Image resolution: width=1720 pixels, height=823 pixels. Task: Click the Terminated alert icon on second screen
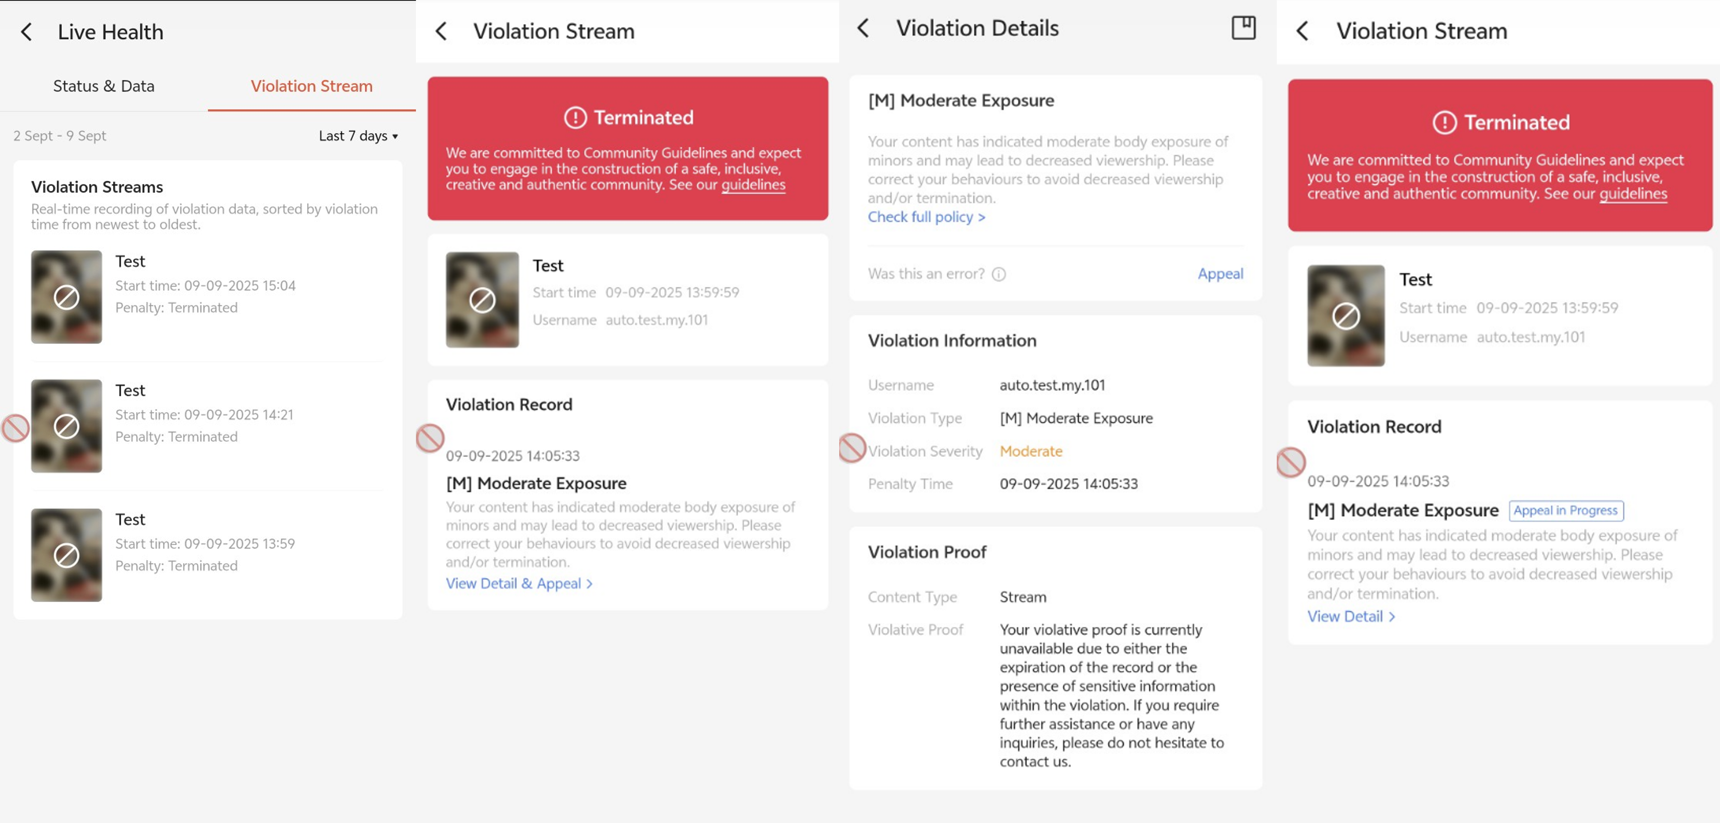point(575,118)
